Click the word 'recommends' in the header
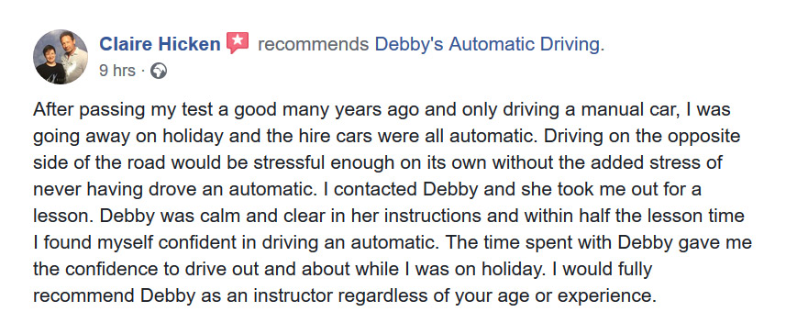The image size is (786, 334). [314, 44]
